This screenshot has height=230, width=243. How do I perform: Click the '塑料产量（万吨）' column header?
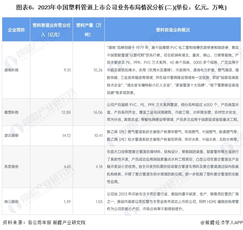coord(89,30)
